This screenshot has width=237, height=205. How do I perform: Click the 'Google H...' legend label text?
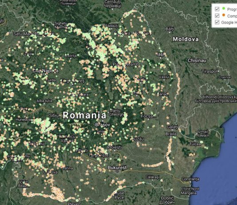point(229,22)
